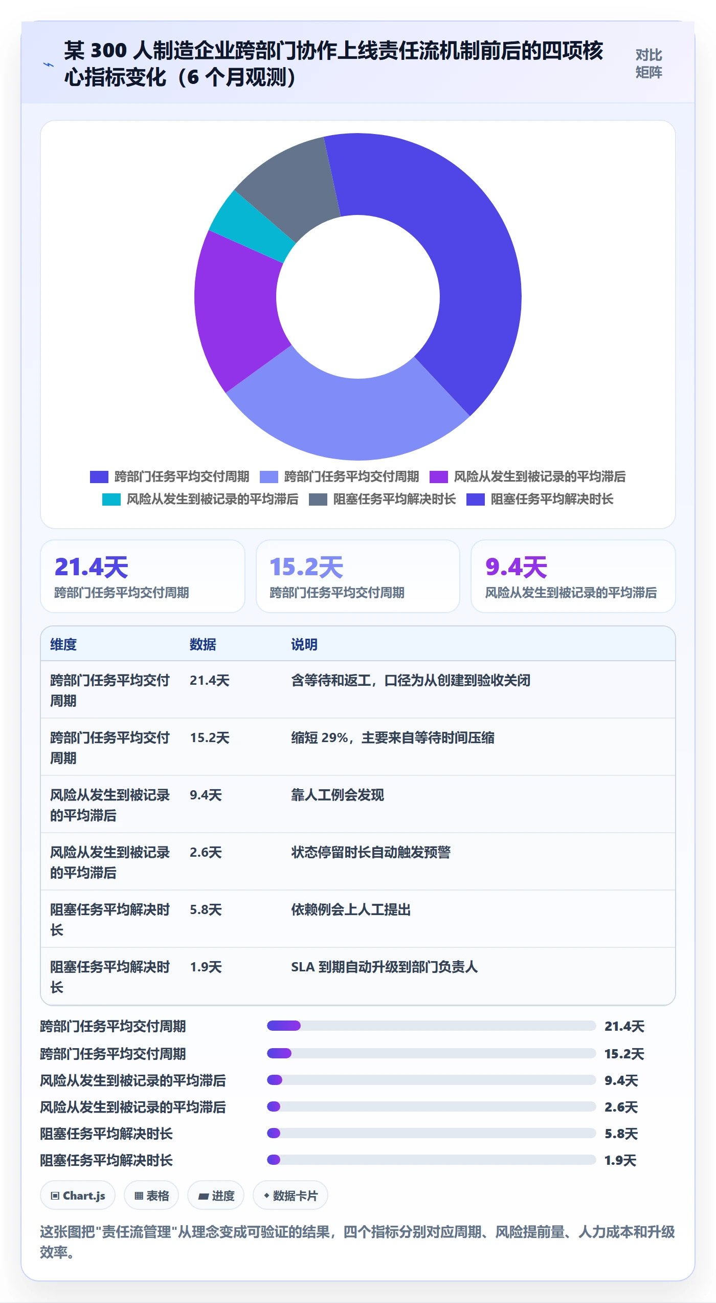Click the progress bar labeled 15.2天
The height and width of the screenshot is (1303, 716).
[431, 1053]
